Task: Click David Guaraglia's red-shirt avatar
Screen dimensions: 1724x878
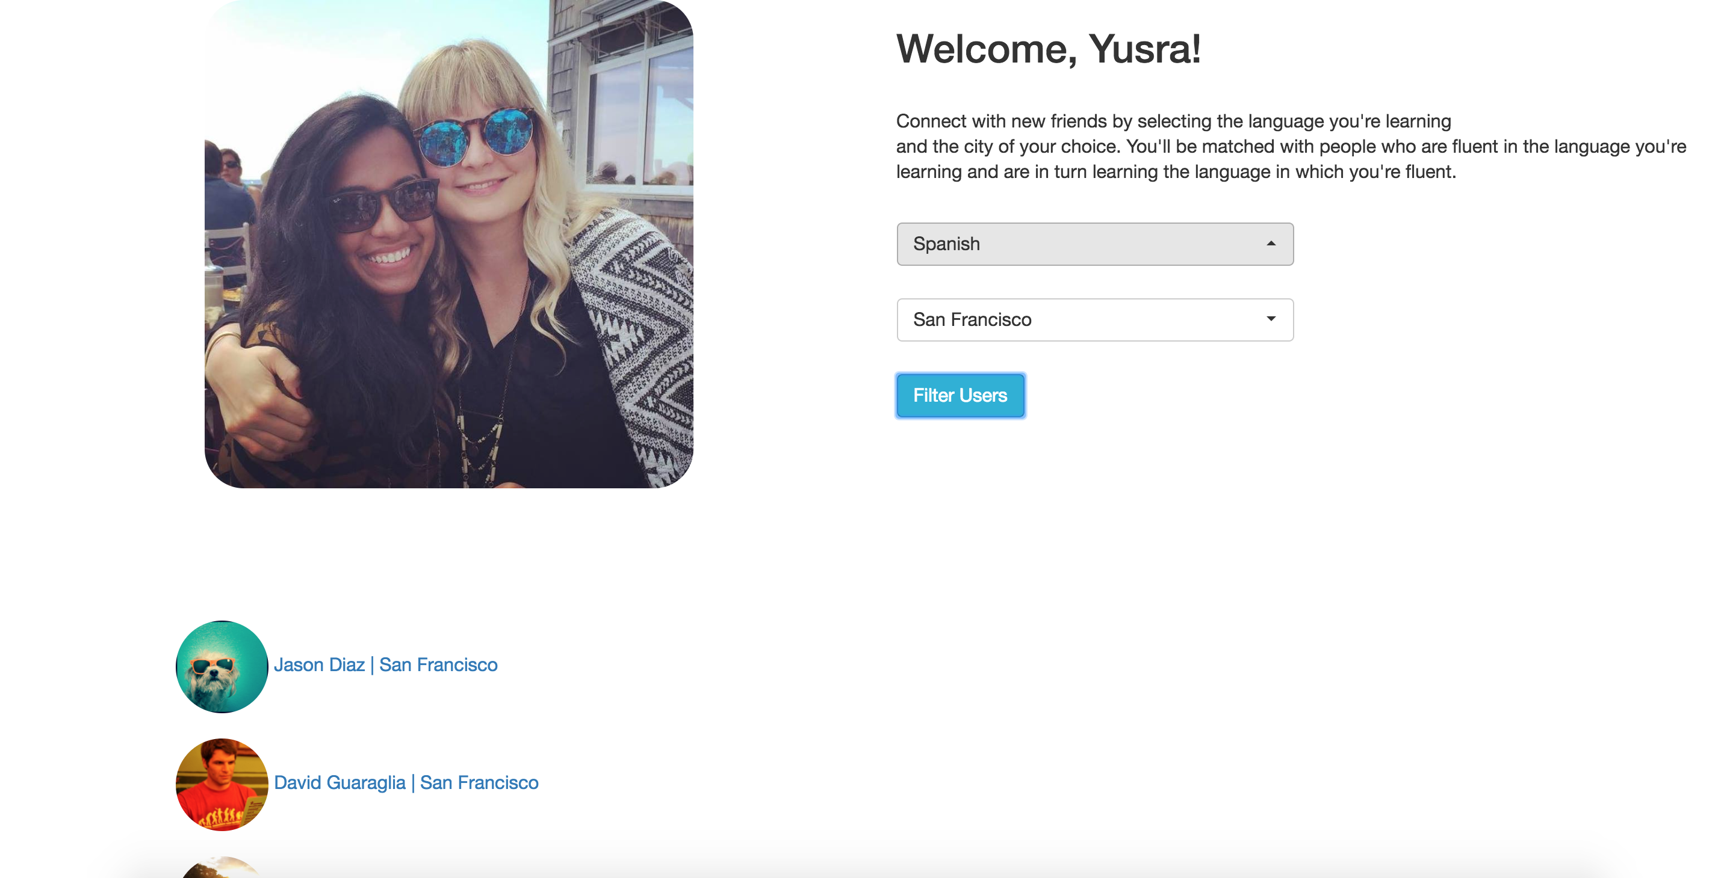Action: tap(222, 784)
